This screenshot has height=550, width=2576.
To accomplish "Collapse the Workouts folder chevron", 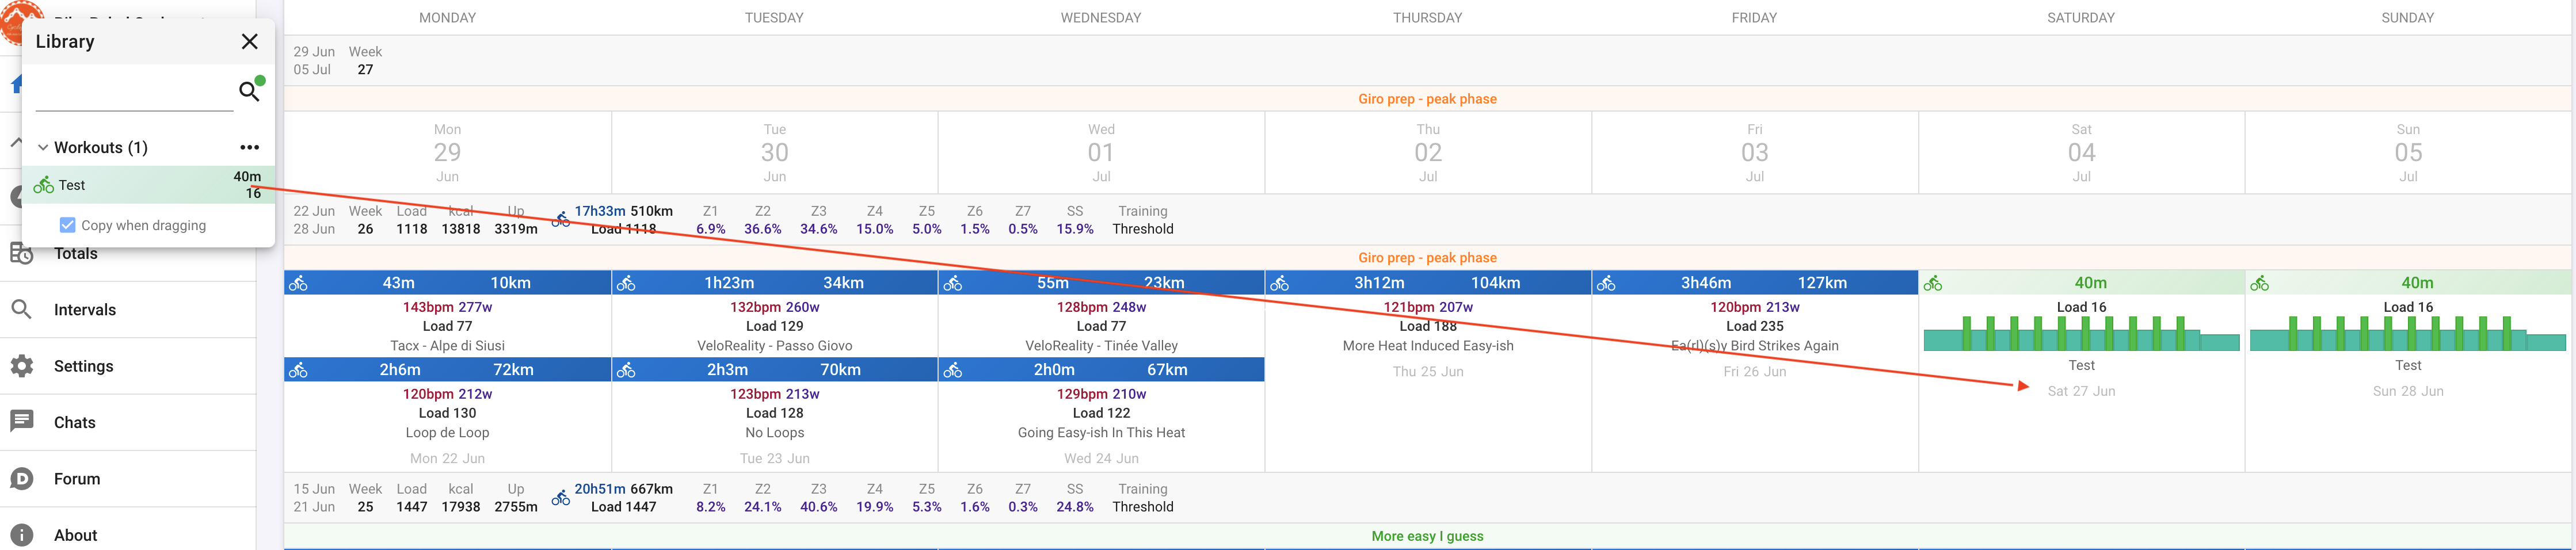I will click(x=43, y=147).
